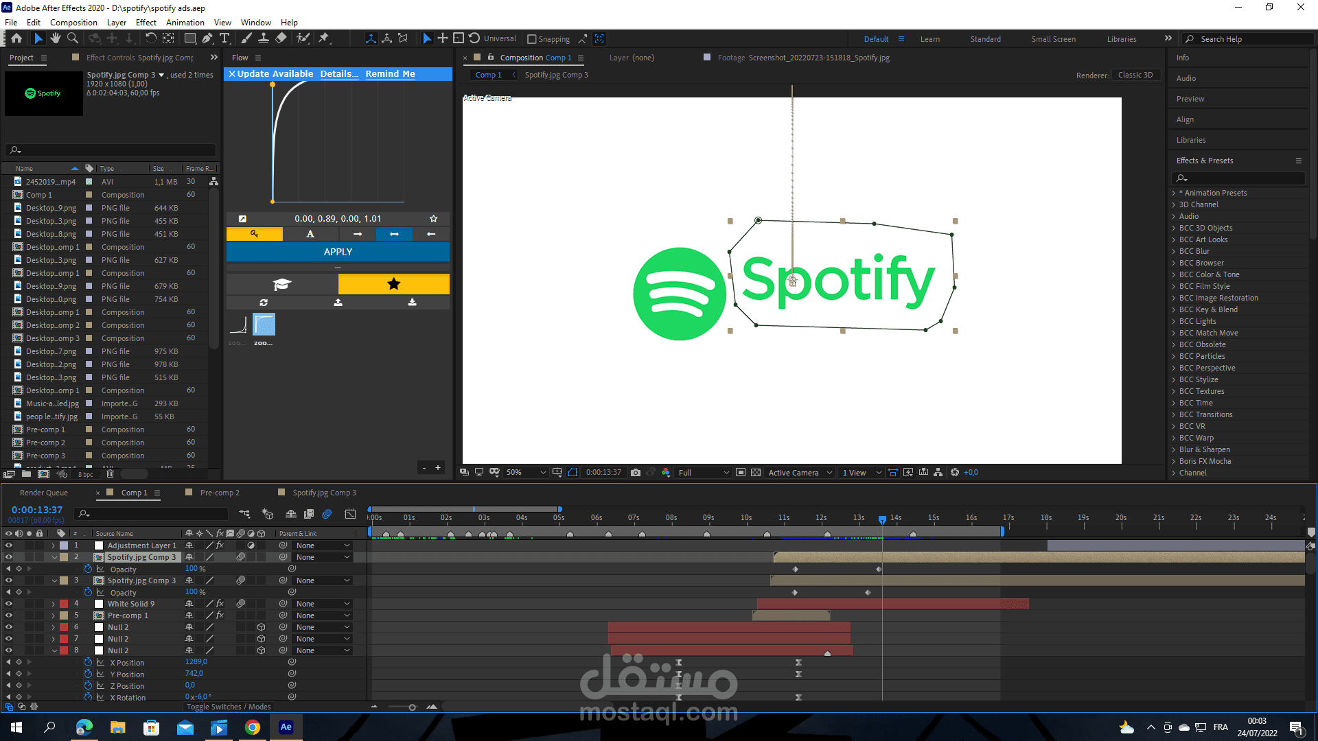Switch to the Pre-comp 2 timeline tab
Image resolution: width=1318 pixels, height=741 pixels.
tap(220, 493)
